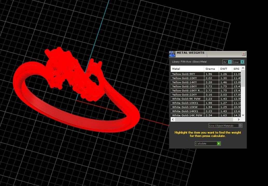The width and height of the screenshot is (268, 186).
Task: Click the left arrow of the horizontal scrollbar
Action: (173, 120)
